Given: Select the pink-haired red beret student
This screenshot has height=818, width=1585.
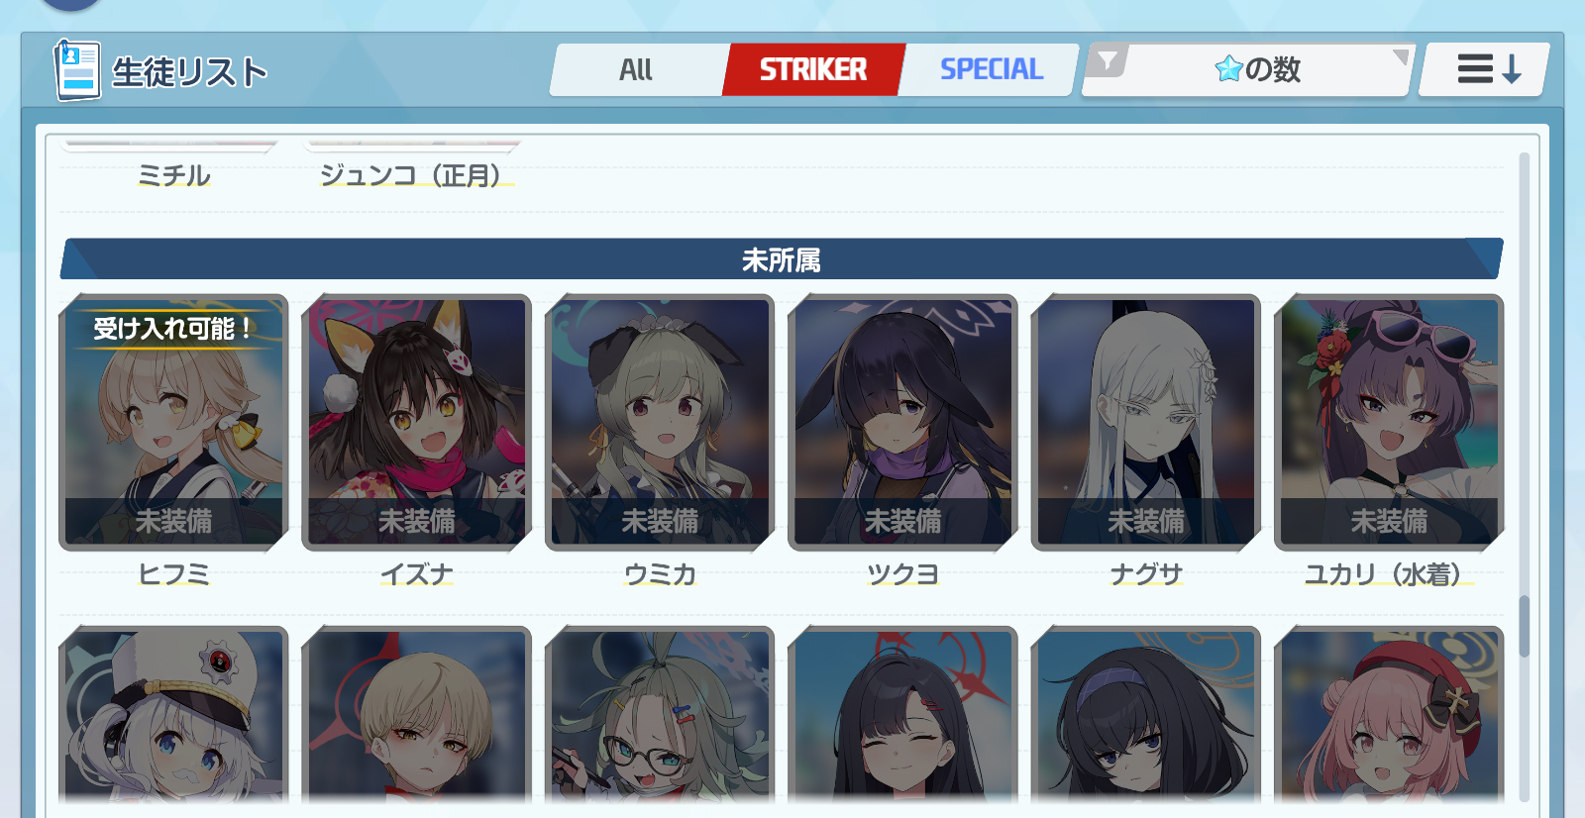Looking at the screenshot, I should point(1389,715).
